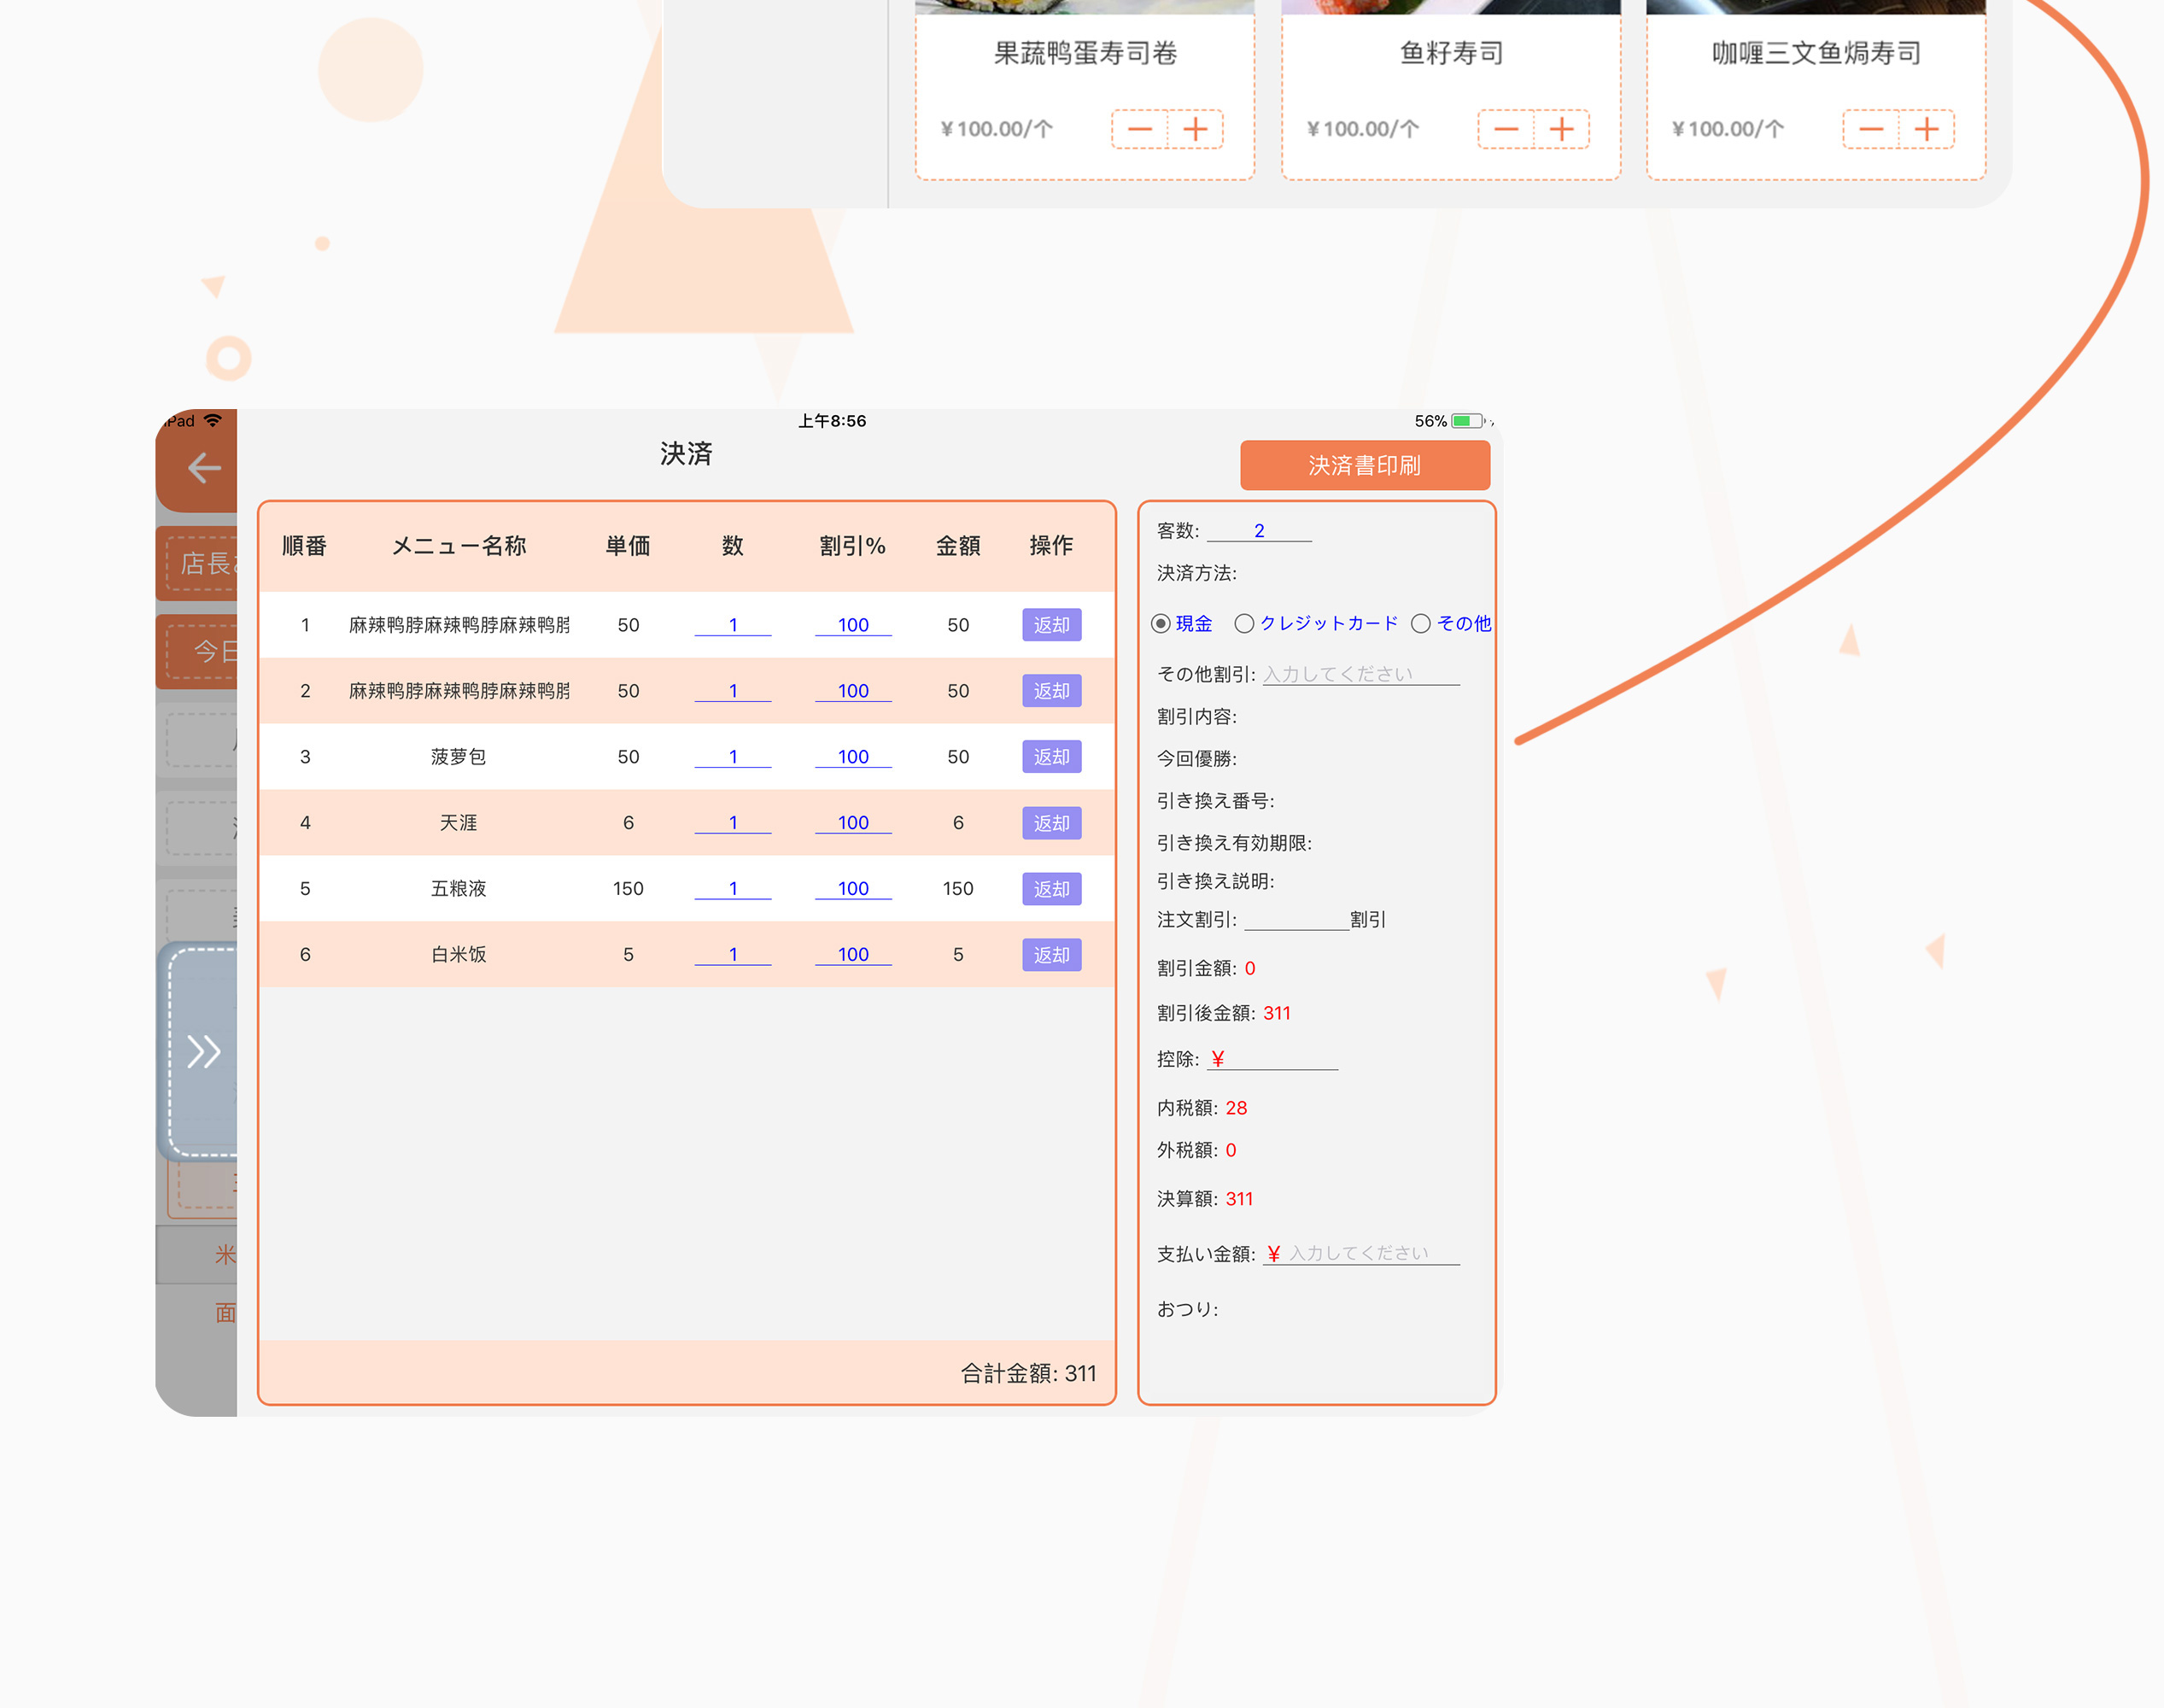Viewport: 2164px width, 1708px height.
Task: Select 現金 payment method
Action: click(x=1161, y=624)
